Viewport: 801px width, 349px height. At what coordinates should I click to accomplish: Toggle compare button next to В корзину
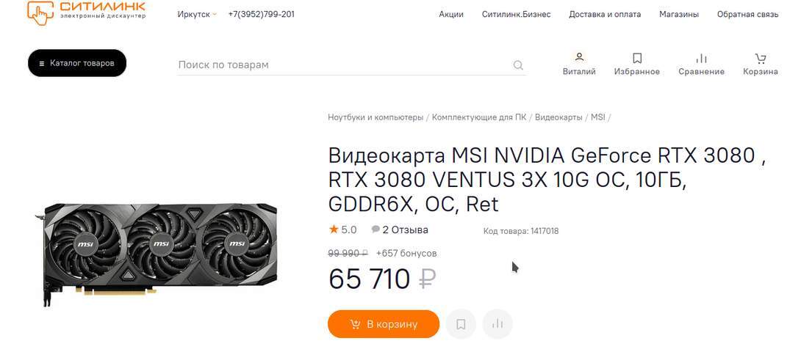pyautogui.click(x=497, y=324)
